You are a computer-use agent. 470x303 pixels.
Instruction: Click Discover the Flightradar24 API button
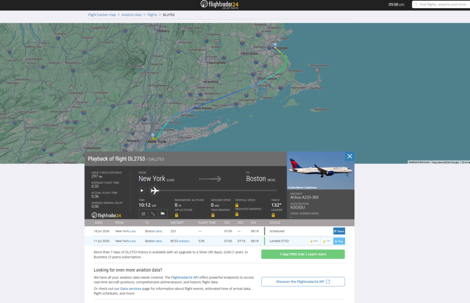point(303,281)
